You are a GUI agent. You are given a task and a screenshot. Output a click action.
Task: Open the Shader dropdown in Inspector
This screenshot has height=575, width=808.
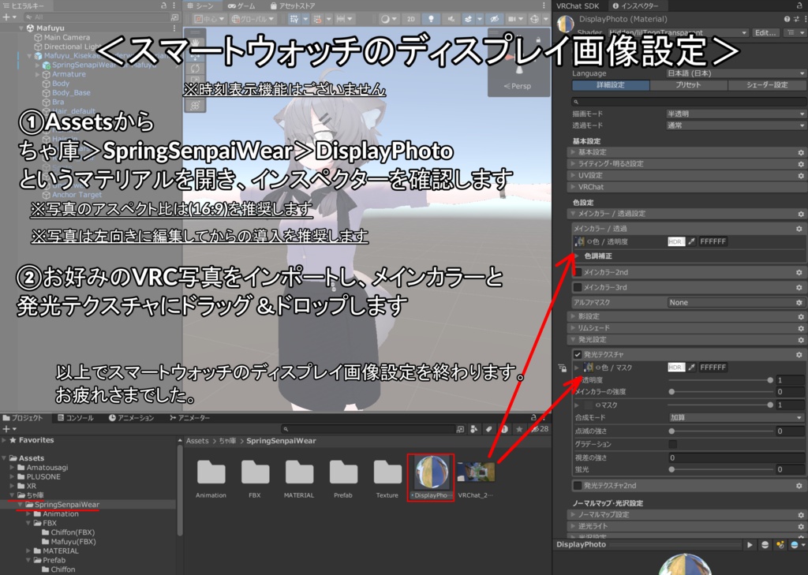click(678, 32)
